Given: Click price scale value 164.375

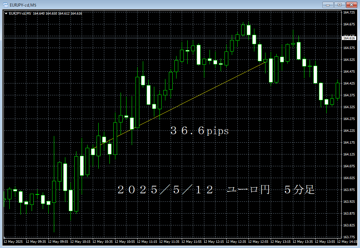Looking at the screenshot, I should pyautogui.click(x=349, y=95).
